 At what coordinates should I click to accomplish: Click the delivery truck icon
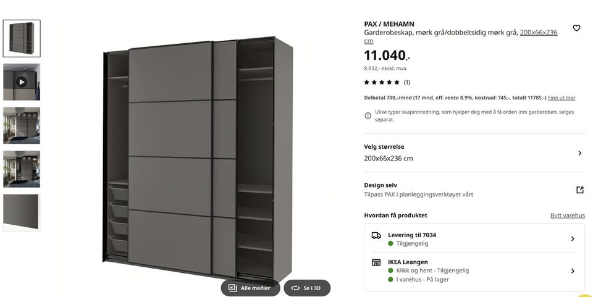pos(376,235)
